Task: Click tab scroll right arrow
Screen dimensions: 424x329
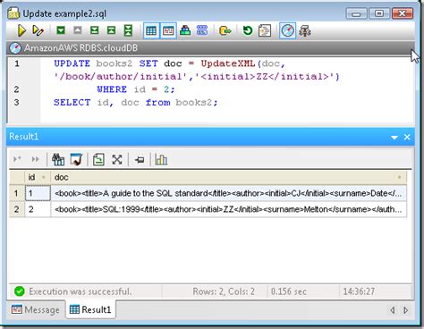Action: pyautogui.click(x=405, y=310)
